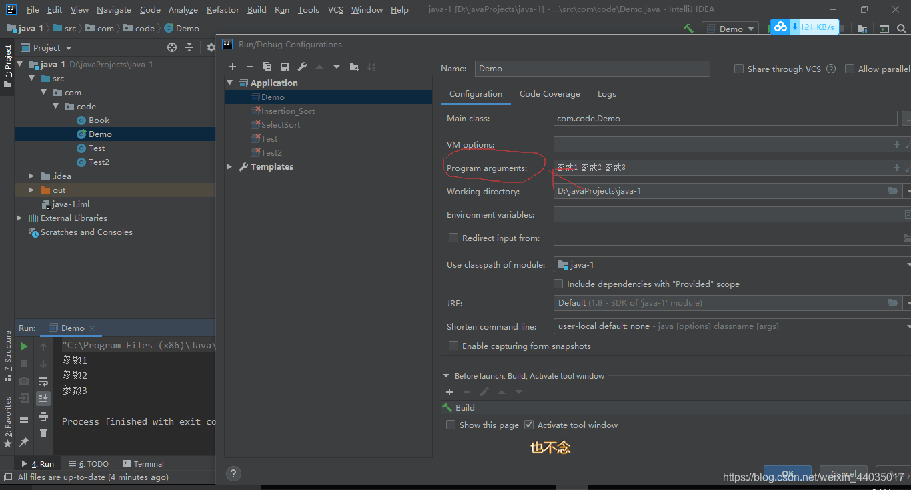Screen dimensions: 911x490
Task: Build project with hammer icon in toolbar
Action: click(x=688, y=29)
